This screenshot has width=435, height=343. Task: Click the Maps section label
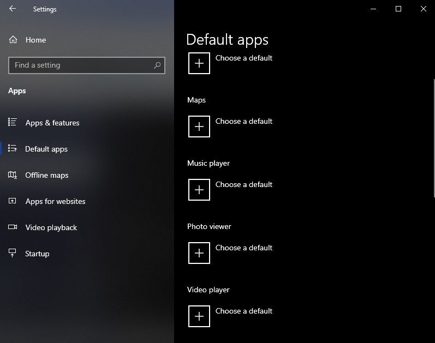click(196, 100)
